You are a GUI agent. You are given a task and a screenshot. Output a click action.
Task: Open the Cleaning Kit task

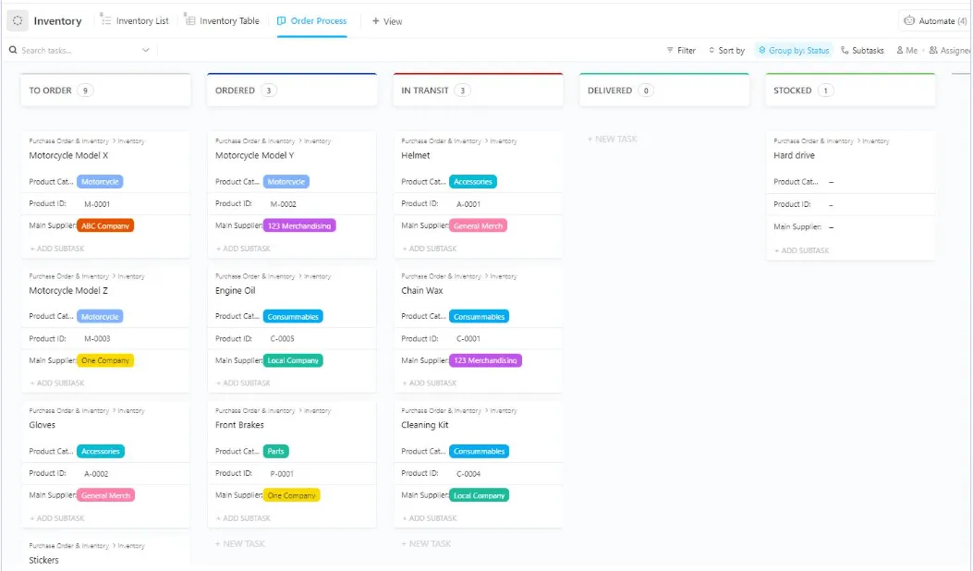point(425,425)
